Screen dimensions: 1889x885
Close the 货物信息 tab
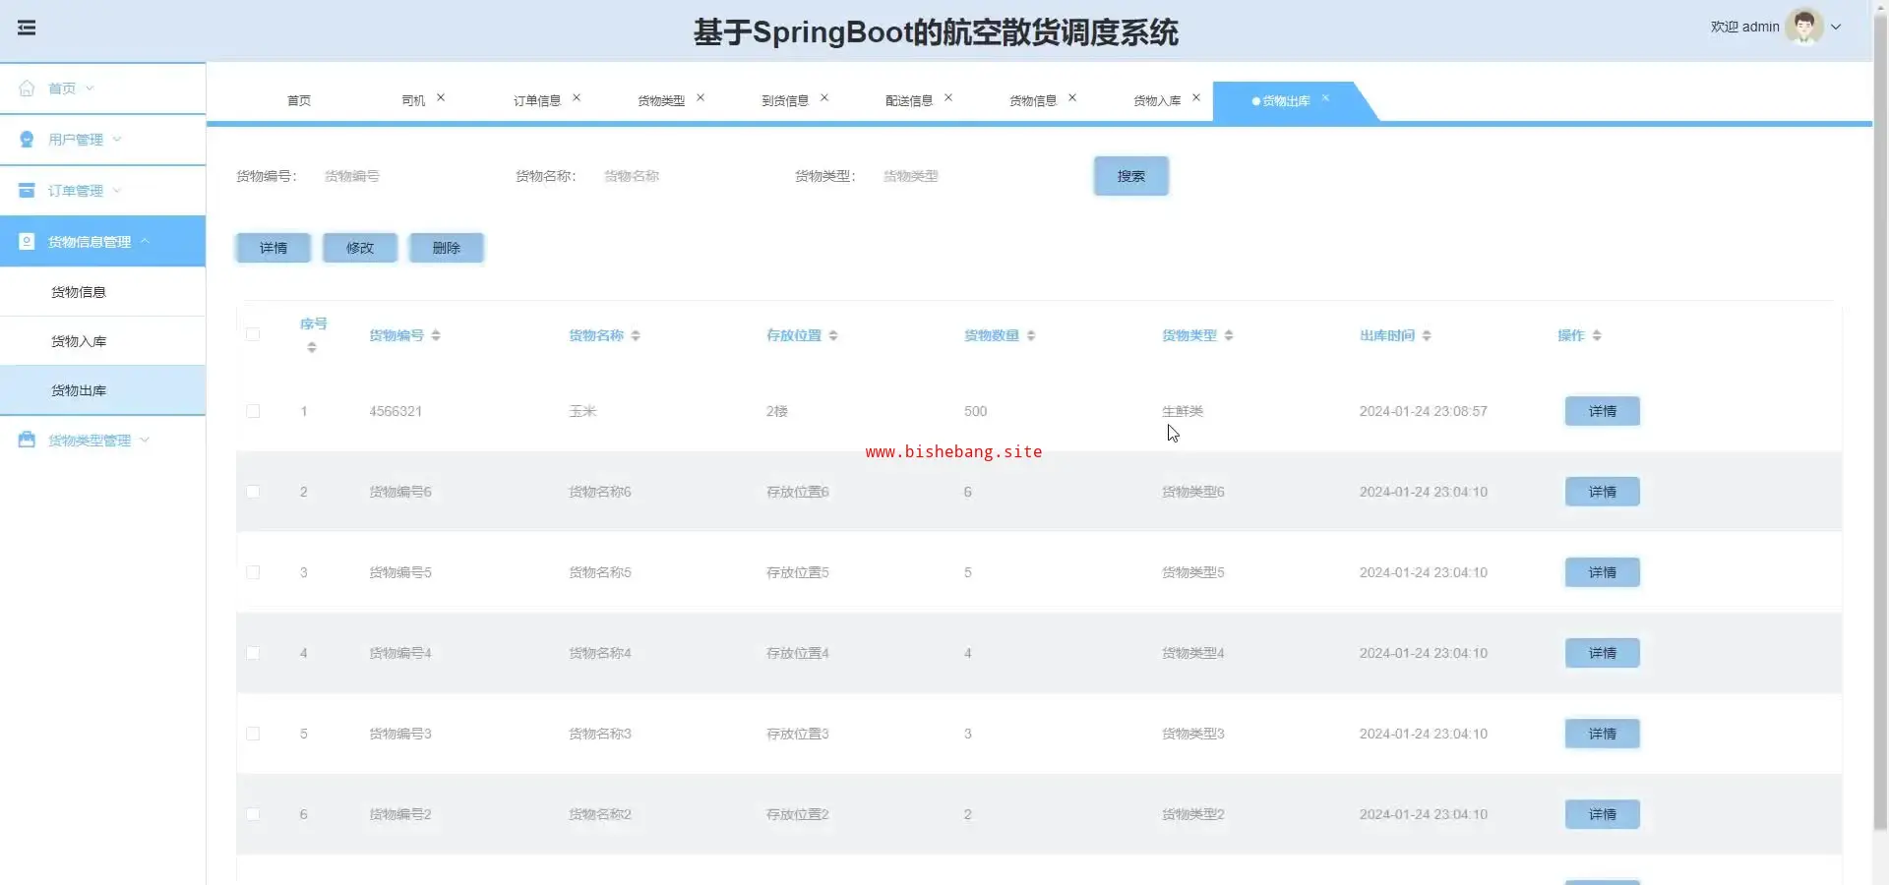click(x=1072, y=97)
